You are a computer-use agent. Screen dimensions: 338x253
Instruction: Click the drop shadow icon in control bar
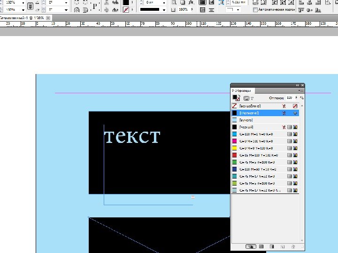coord(182,3)
